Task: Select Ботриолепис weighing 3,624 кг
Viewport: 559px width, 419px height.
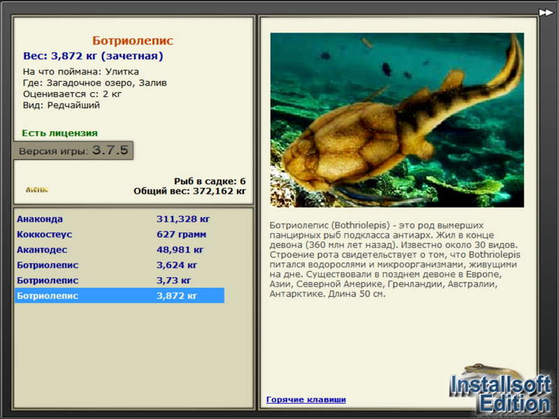Action: tap(119, 265)
